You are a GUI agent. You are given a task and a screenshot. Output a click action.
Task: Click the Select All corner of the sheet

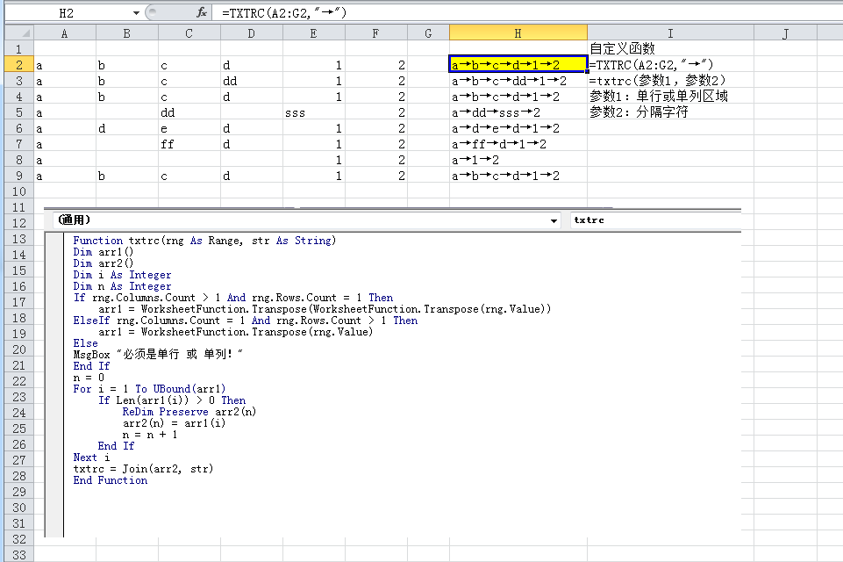(19, 32)
